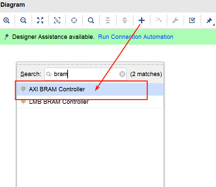The height and width of the screenshot is (187, 216).
Task: Activate the Select Area tool icon
Action: point(57,20)
